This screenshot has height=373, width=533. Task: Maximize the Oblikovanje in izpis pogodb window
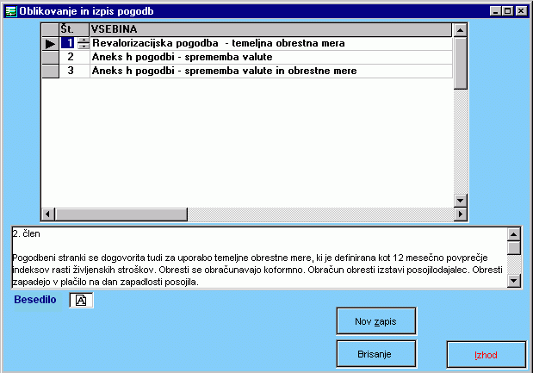507,11
